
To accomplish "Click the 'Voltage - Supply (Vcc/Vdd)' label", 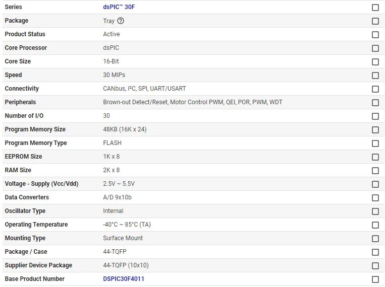I will point(42,184).
